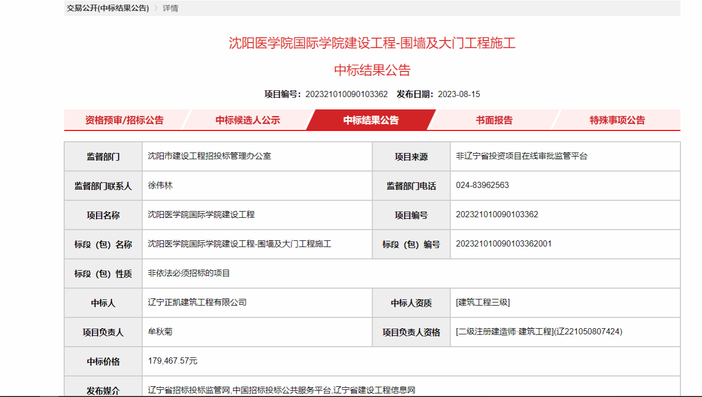This screenshot has width=702, height=397.
Task: Click the bid price 179,467.57元 value
Action: pos(173,361)
